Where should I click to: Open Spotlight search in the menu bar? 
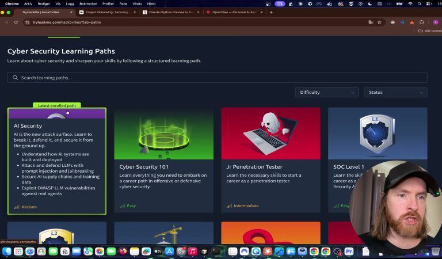tap(420, 3)
